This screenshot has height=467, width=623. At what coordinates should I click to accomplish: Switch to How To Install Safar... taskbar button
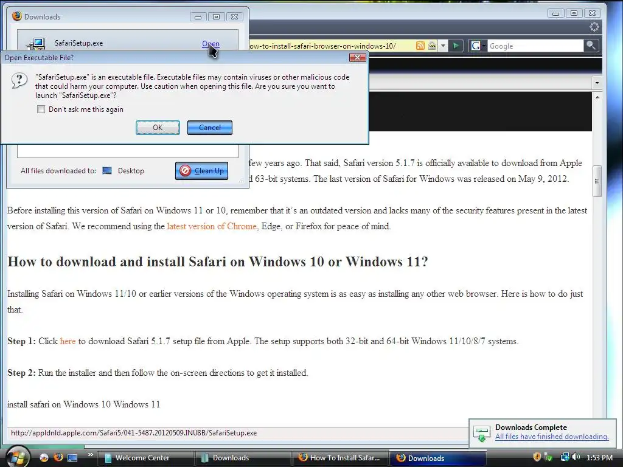point(340,458)
